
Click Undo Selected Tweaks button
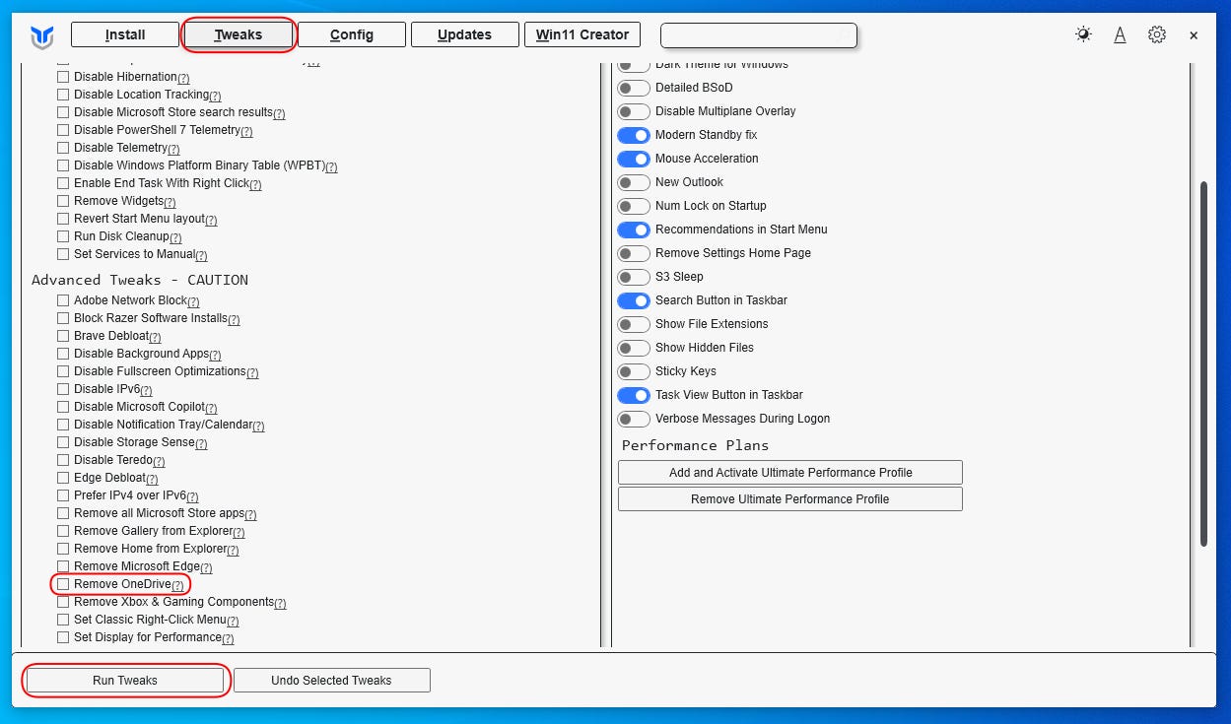(331, 681)
